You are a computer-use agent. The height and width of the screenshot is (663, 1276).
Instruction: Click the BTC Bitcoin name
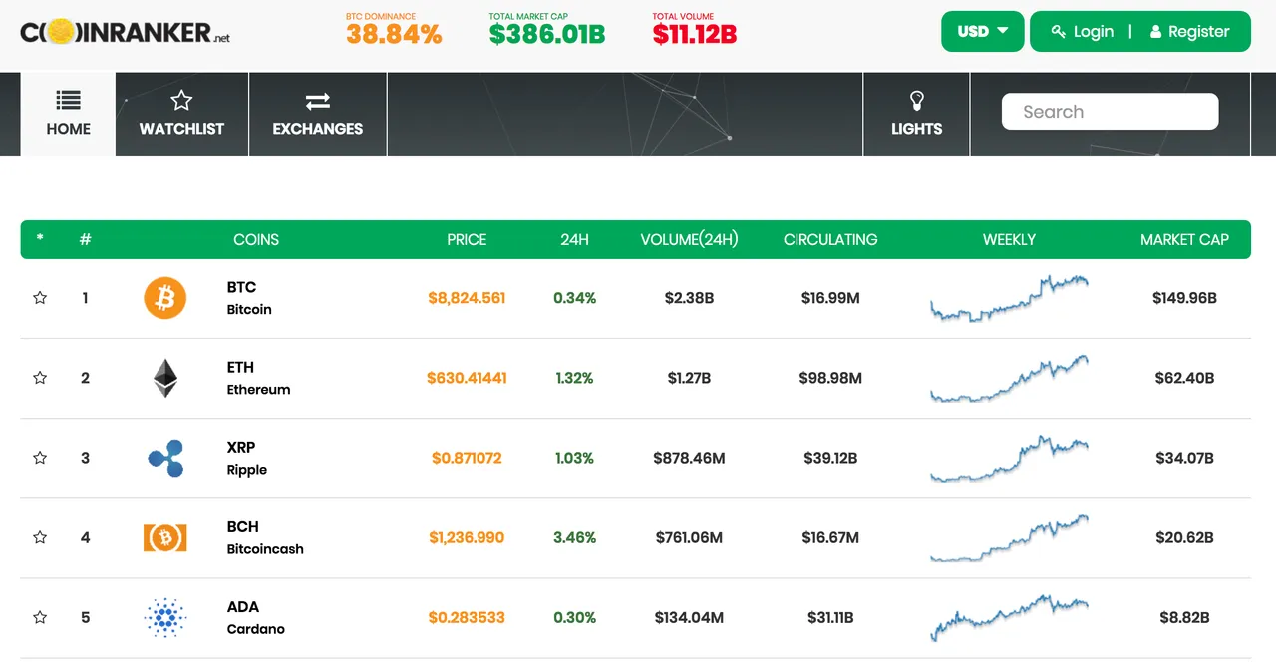pos(249,298)
